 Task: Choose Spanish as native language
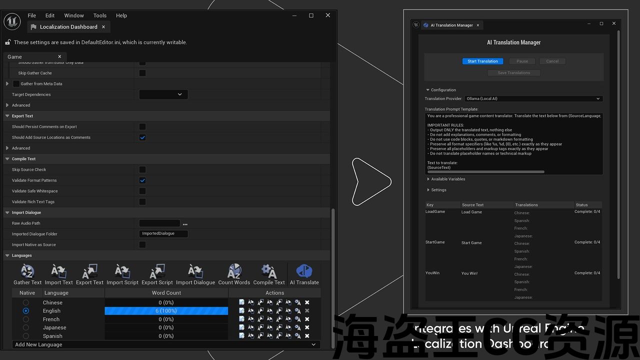pos(26,336)
